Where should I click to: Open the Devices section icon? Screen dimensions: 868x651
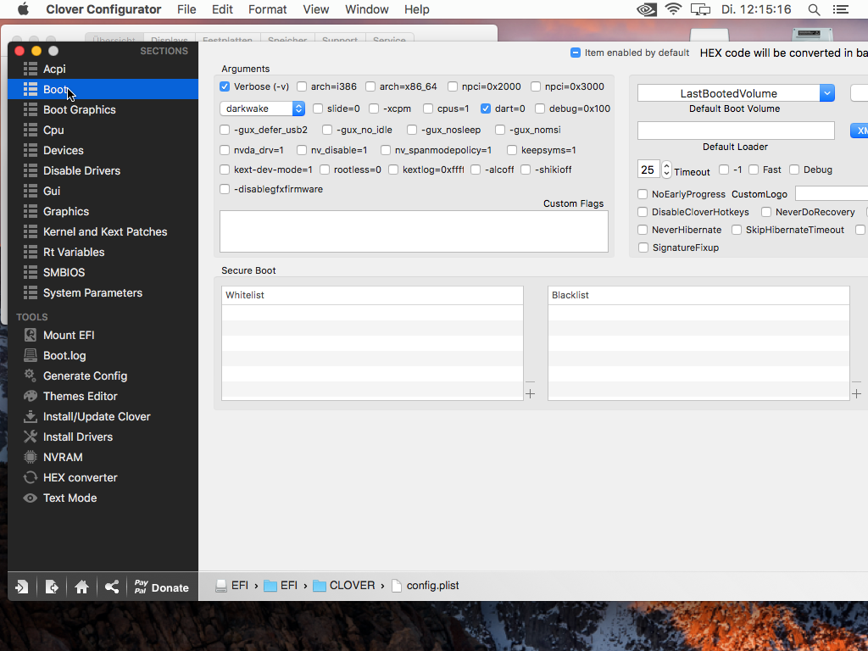pyautogui.click(x=30, y=151)
